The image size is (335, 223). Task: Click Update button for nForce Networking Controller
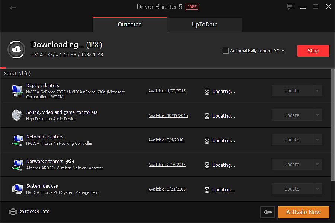[292, 140]
